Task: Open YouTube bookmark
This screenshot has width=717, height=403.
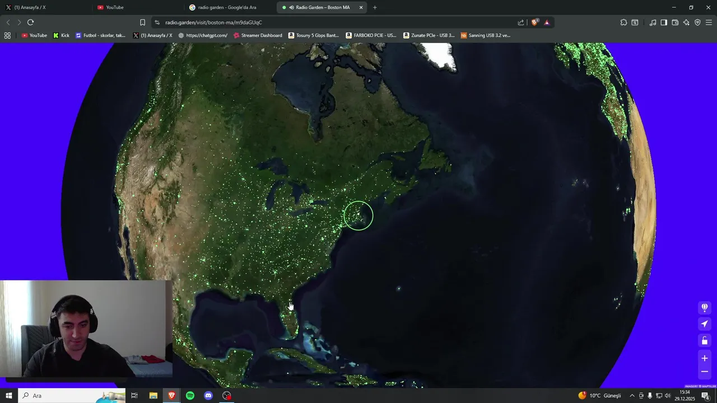Action: [x=34, y=35]
